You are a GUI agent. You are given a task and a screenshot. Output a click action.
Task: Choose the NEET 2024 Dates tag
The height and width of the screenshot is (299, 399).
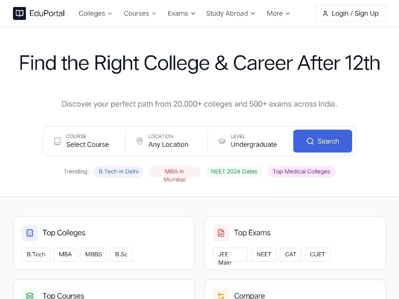tap(234, 171)
